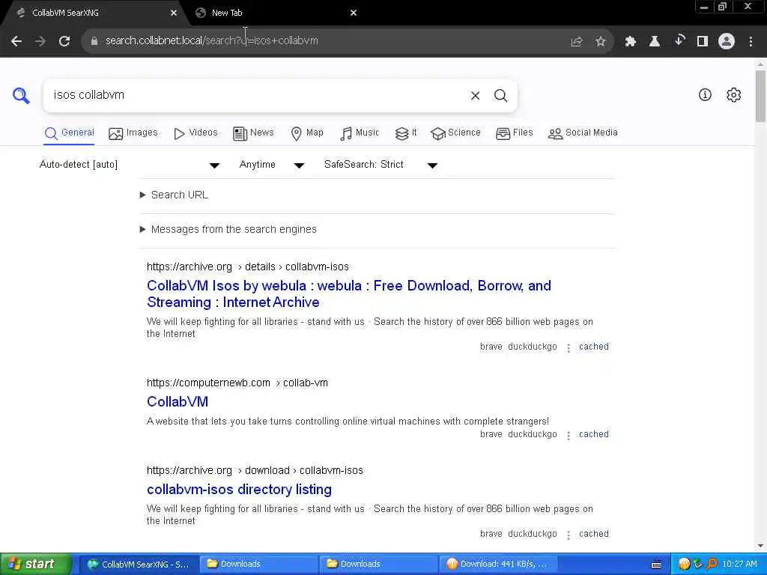
Task: Open CollabVM Isos by webula result link
Action: point(349,293)
